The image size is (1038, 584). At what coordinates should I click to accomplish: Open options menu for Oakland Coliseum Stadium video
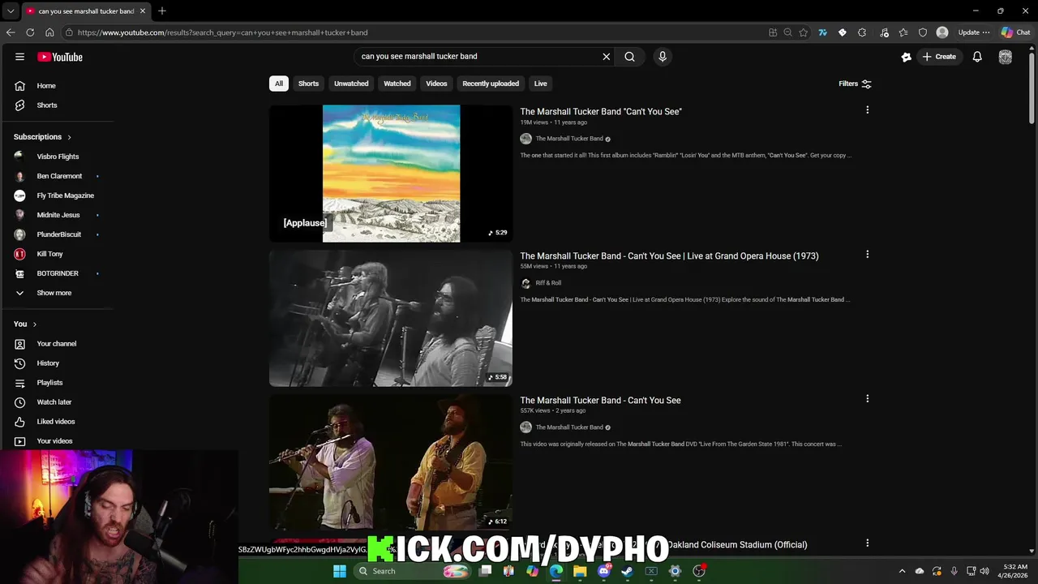(x=867, y=543)
